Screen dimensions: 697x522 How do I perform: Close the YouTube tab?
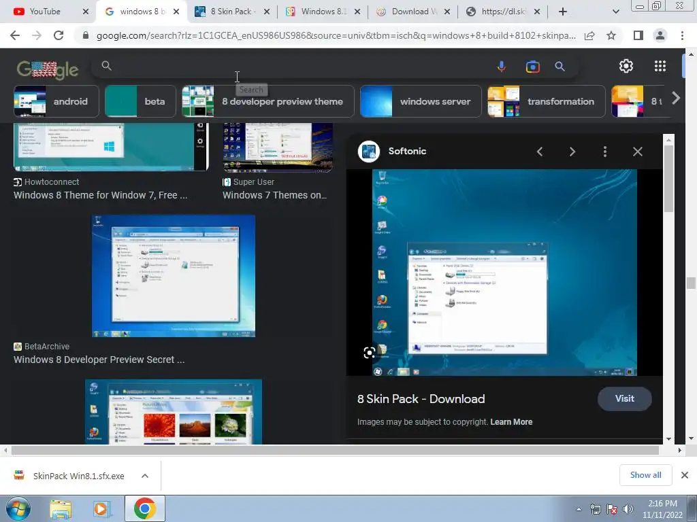click(x=86, y=12)
